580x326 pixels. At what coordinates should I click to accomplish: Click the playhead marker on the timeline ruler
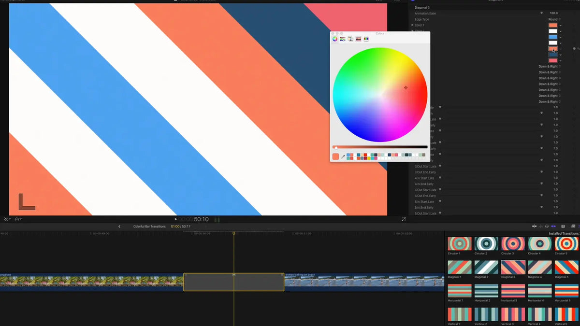coord(234,233)
